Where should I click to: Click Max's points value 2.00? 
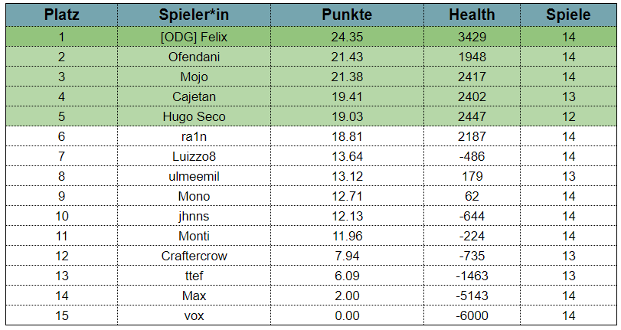point(347,296)
